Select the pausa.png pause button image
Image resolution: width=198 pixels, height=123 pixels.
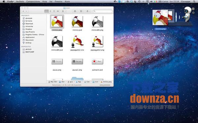coord(57,61)
